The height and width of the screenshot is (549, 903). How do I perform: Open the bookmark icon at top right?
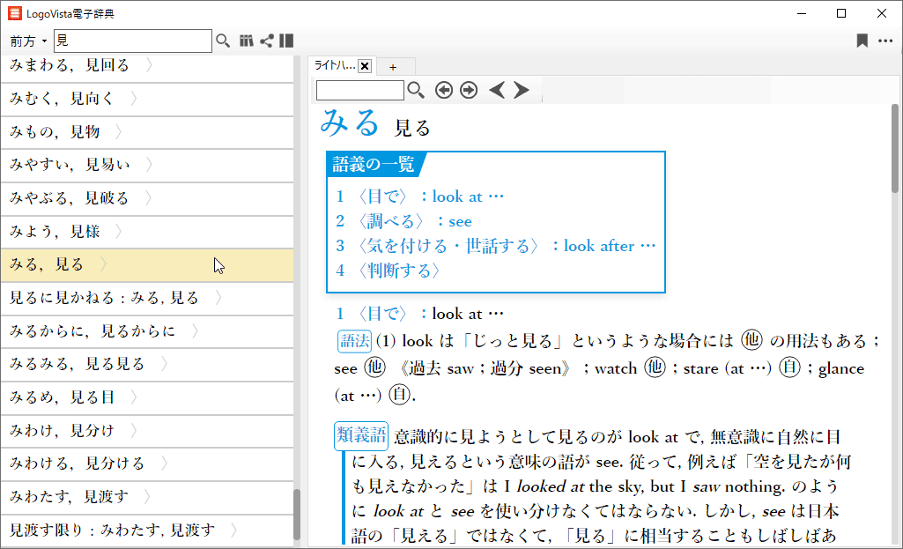862,41
